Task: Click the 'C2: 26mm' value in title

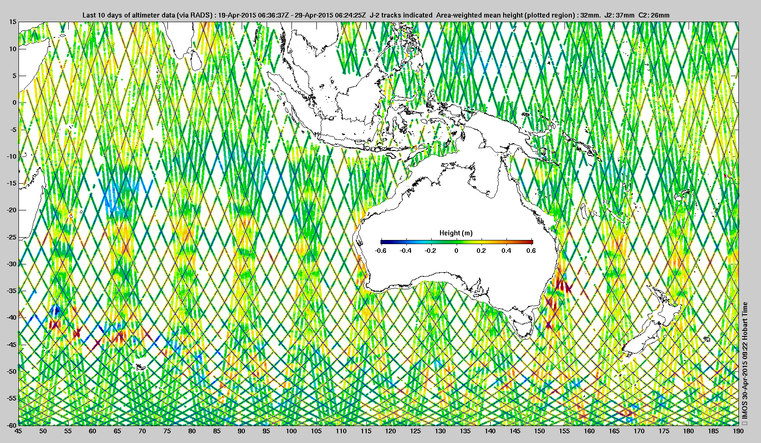Action: pos(654,15)
